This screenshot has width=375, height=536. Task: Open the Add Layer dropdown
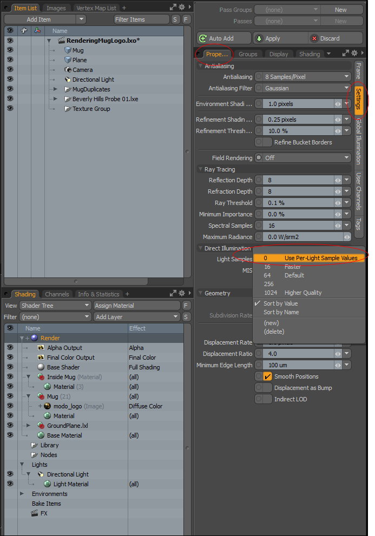pos(137,317)
